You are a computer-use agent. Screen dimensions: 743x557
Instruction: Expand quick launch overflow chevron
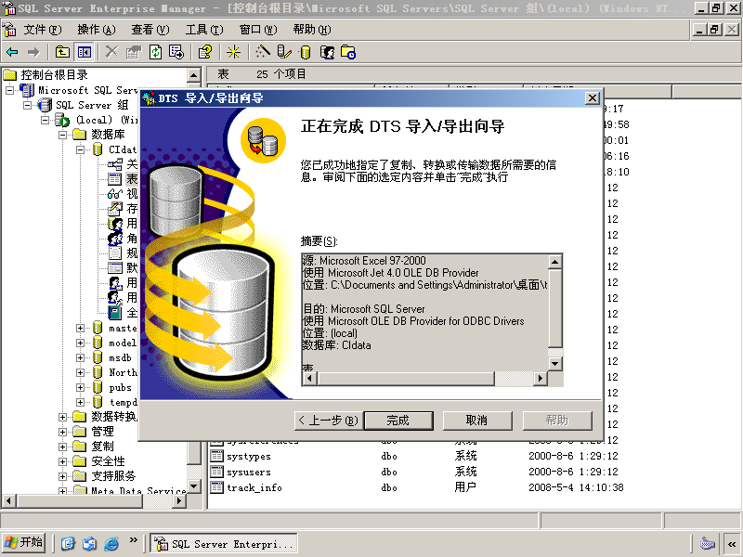coord(133,540)
